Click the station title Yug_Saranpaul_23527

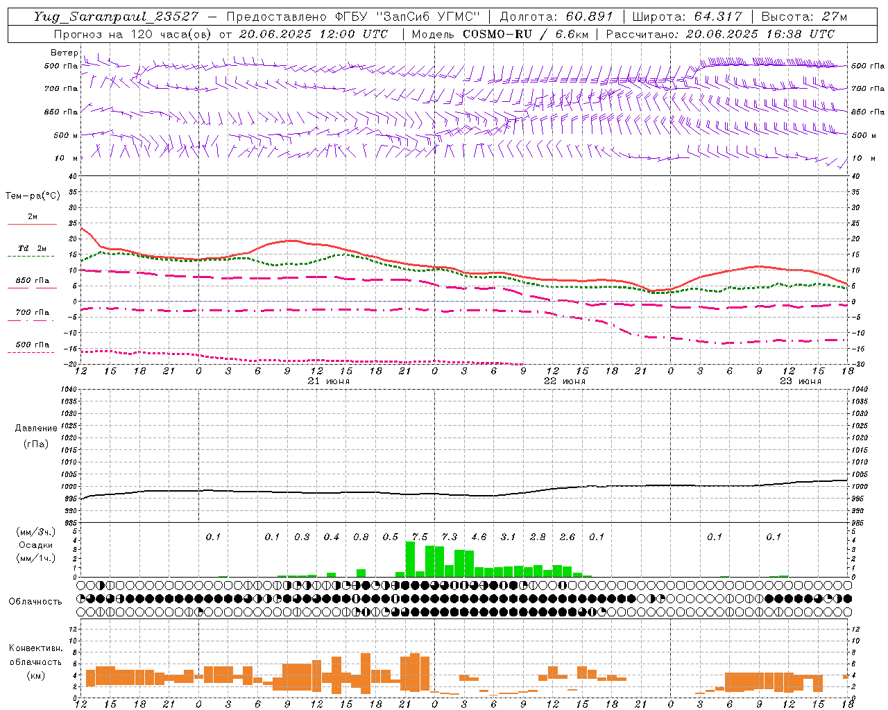click(117, 17)
